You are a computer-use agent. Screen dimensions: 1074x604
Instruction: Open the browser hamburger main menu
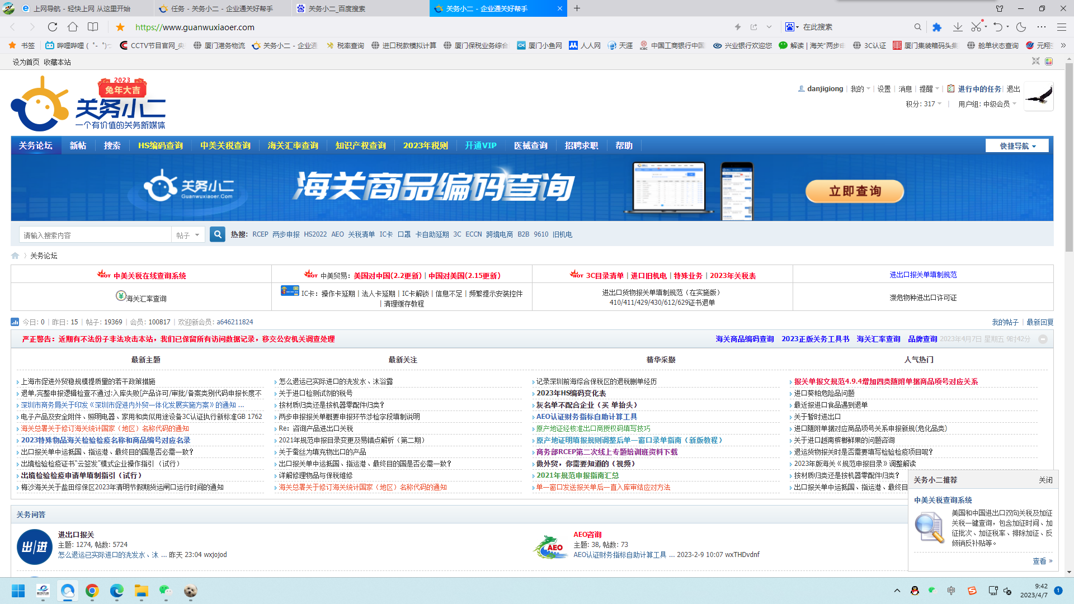pyautogui.click(x=1061, y=27)
